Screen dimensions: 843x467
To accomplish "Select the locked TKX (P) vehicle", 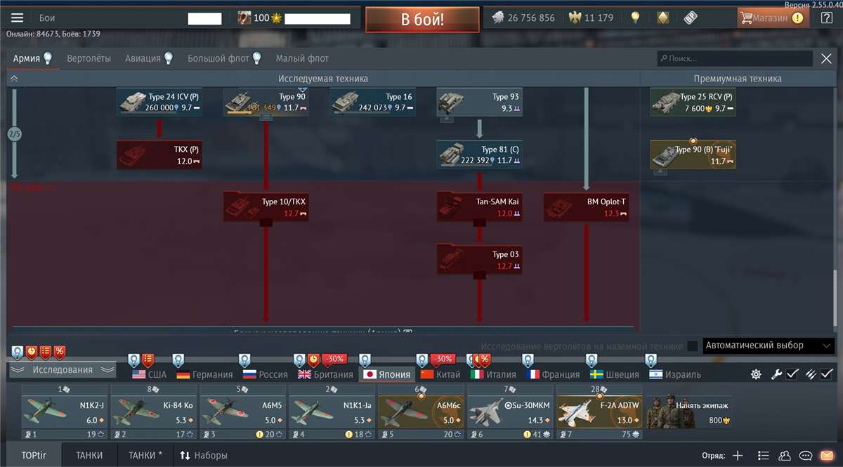I will tap(159, 155).
